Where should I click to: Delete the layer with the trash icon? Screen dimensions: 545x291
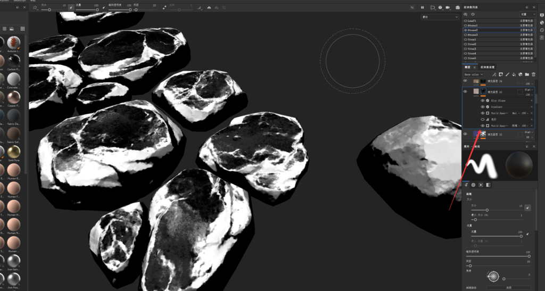point(533,74)
